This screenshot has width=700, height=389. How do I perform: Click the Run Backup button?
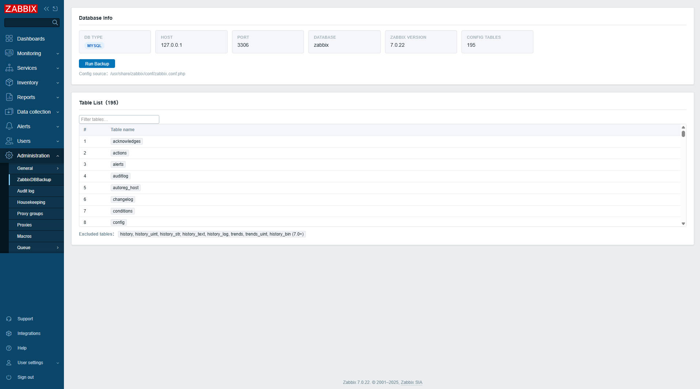(x=97, y=64)
